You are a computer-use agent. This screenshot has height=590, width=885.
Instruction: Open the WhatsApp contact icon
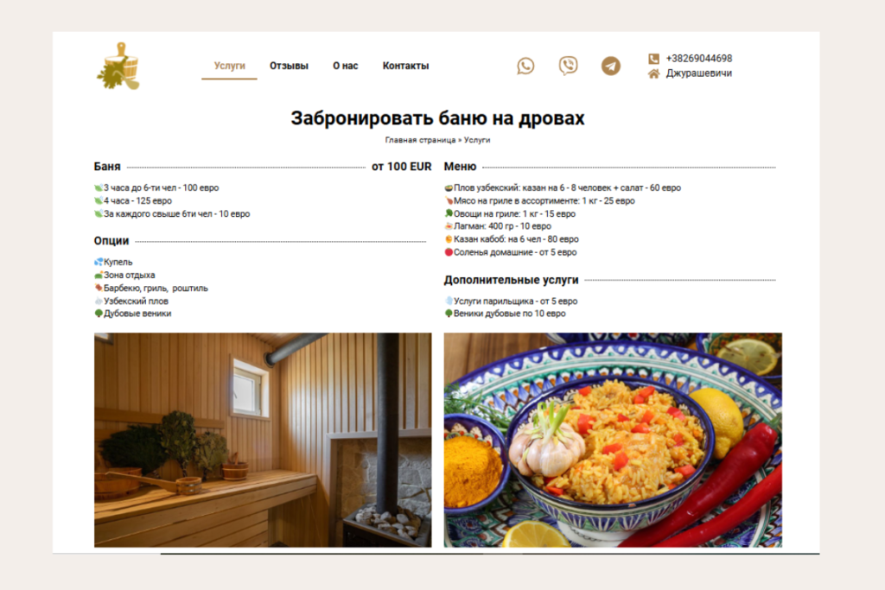(x=525, y=66)
